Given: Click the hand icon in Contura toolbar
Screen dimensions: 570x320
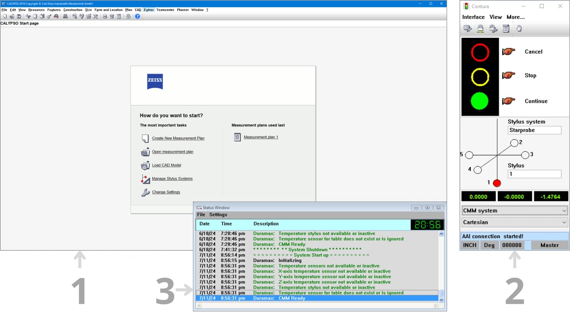Looking at the screenshot, I should (x=519, y=29).
